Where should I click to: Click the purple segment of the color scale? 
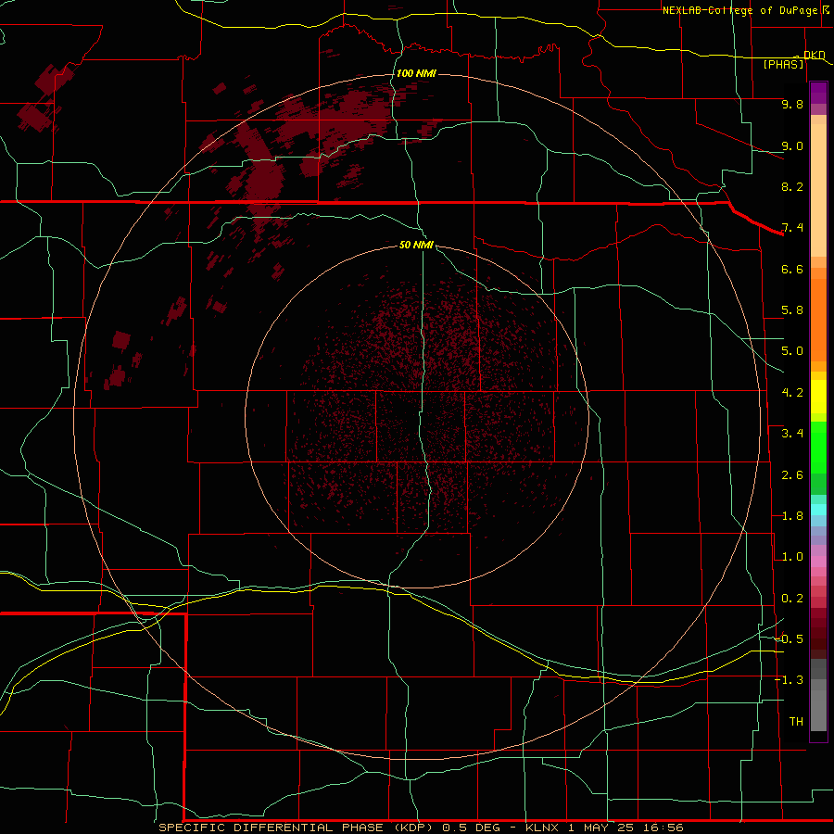(x=818, y=94)
